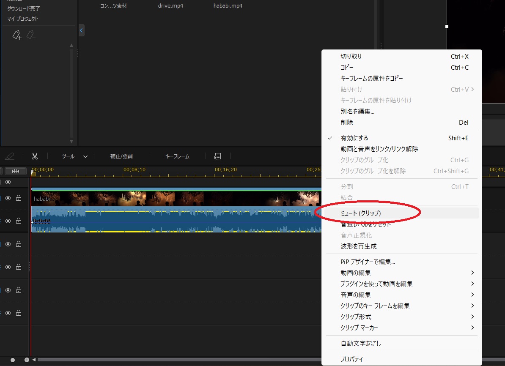This screenshot has height=366, width=505.
Task: Choose 切り取り in the context menu
Action: pyautogui.click(x=402, y=56)
